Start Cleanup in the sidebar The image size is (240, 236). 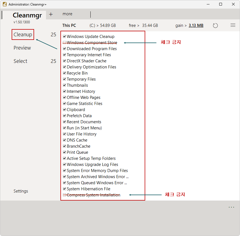[x=23, y=35]
